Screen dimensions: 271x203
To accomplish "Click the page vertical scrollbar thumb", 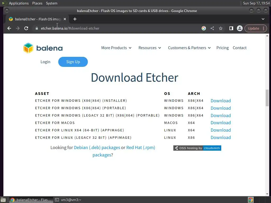I will tap(267, 98).
